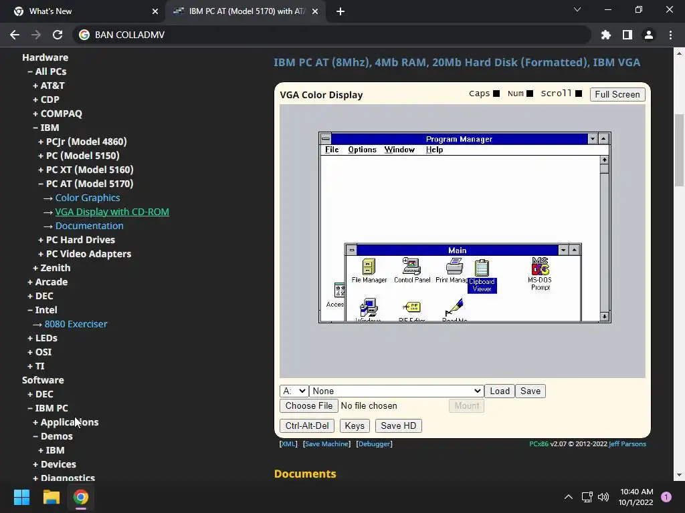Screen dimensions: 685x513
Task: Open Window menu in Program Manager
Action: [399, 150]
